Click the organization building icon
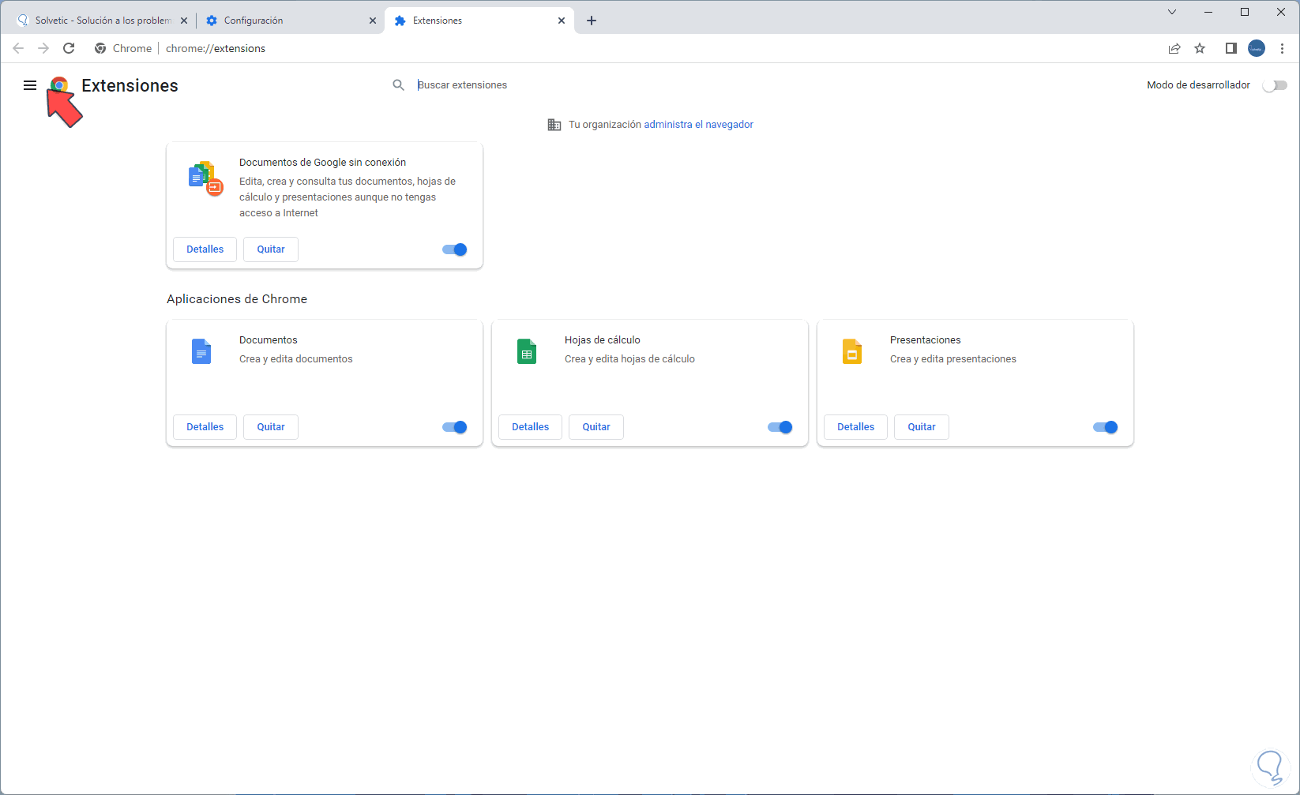This screenshot has height=795, width=1300. pos(554,125)
